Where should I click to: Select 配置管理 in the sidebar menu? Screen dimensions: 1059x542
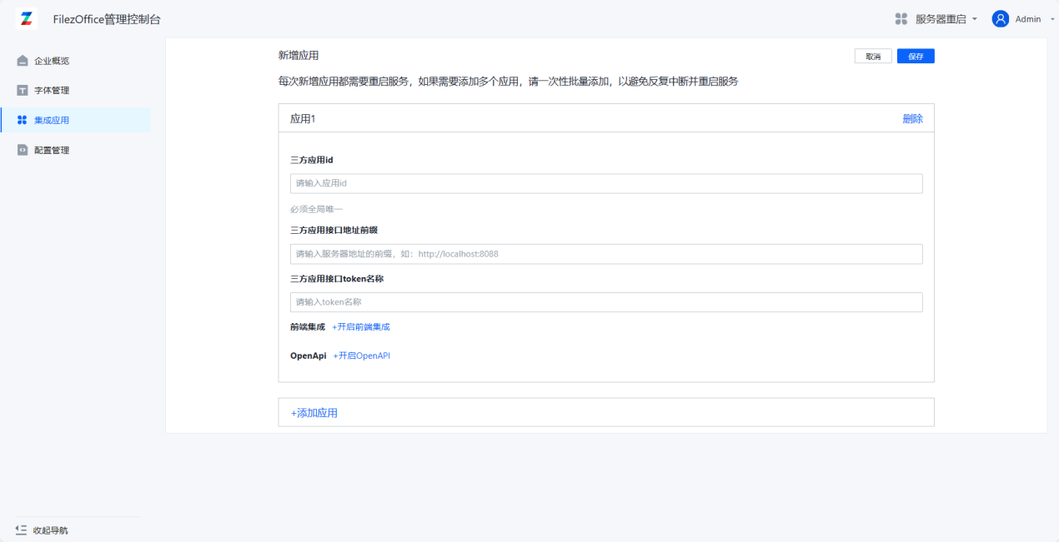[x=50, y=150]
